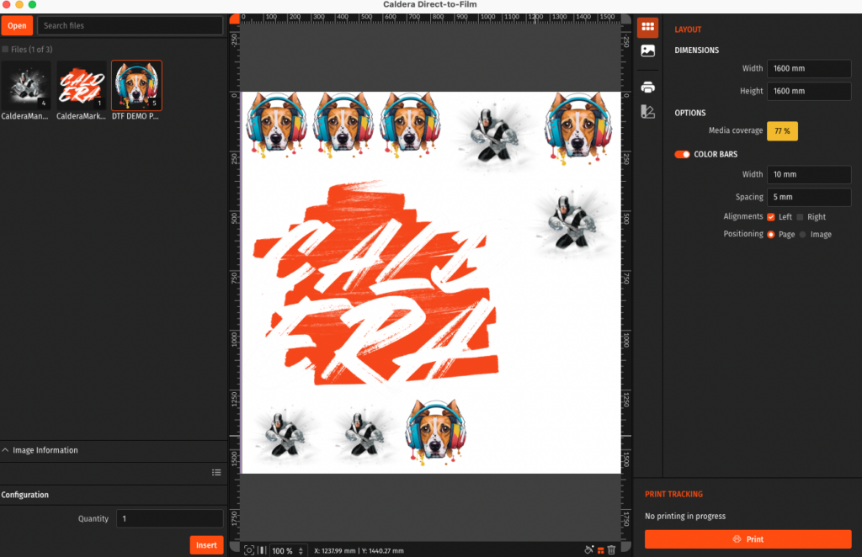The width and height of the screenshot is (862, 557).
Task: Click the Color Bars Spacing field
Action: [809, 197]
